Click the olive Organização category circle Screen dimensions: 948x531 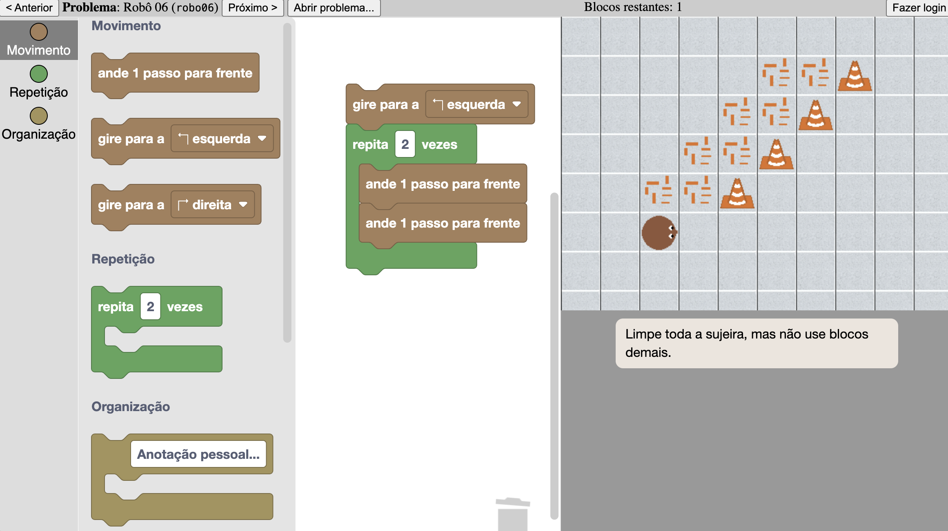tap(39, 116)
